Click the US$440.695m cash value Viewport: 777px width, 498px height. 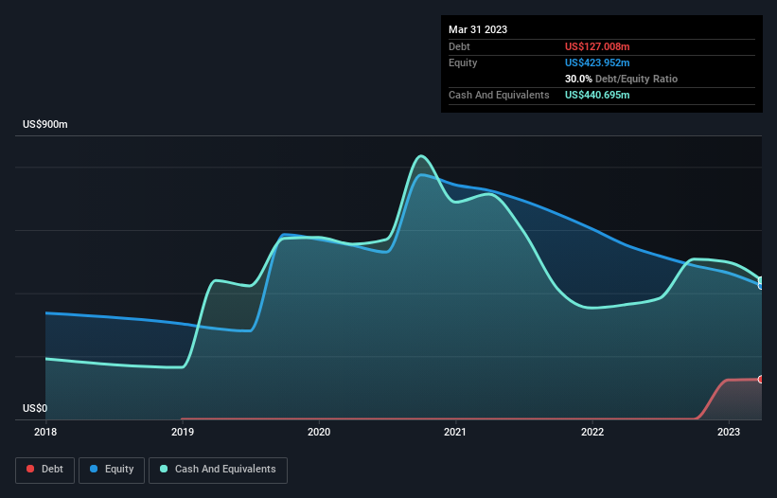pos(597,95)
